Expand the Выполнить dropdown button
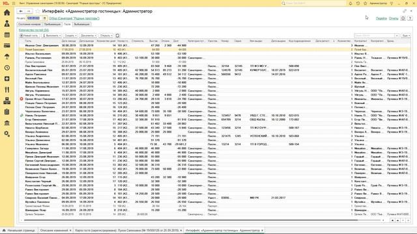 point(51,35)
